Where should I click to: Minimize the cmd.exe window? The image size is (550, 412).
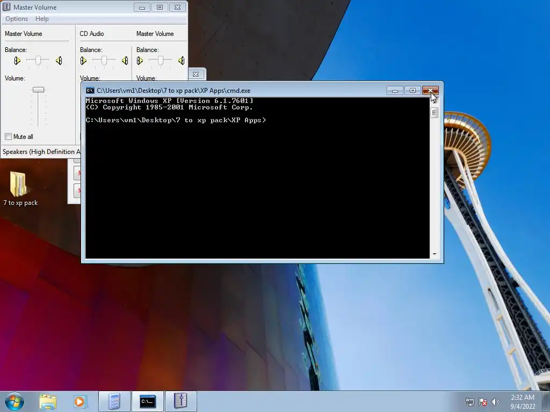[x=395, y=91]
